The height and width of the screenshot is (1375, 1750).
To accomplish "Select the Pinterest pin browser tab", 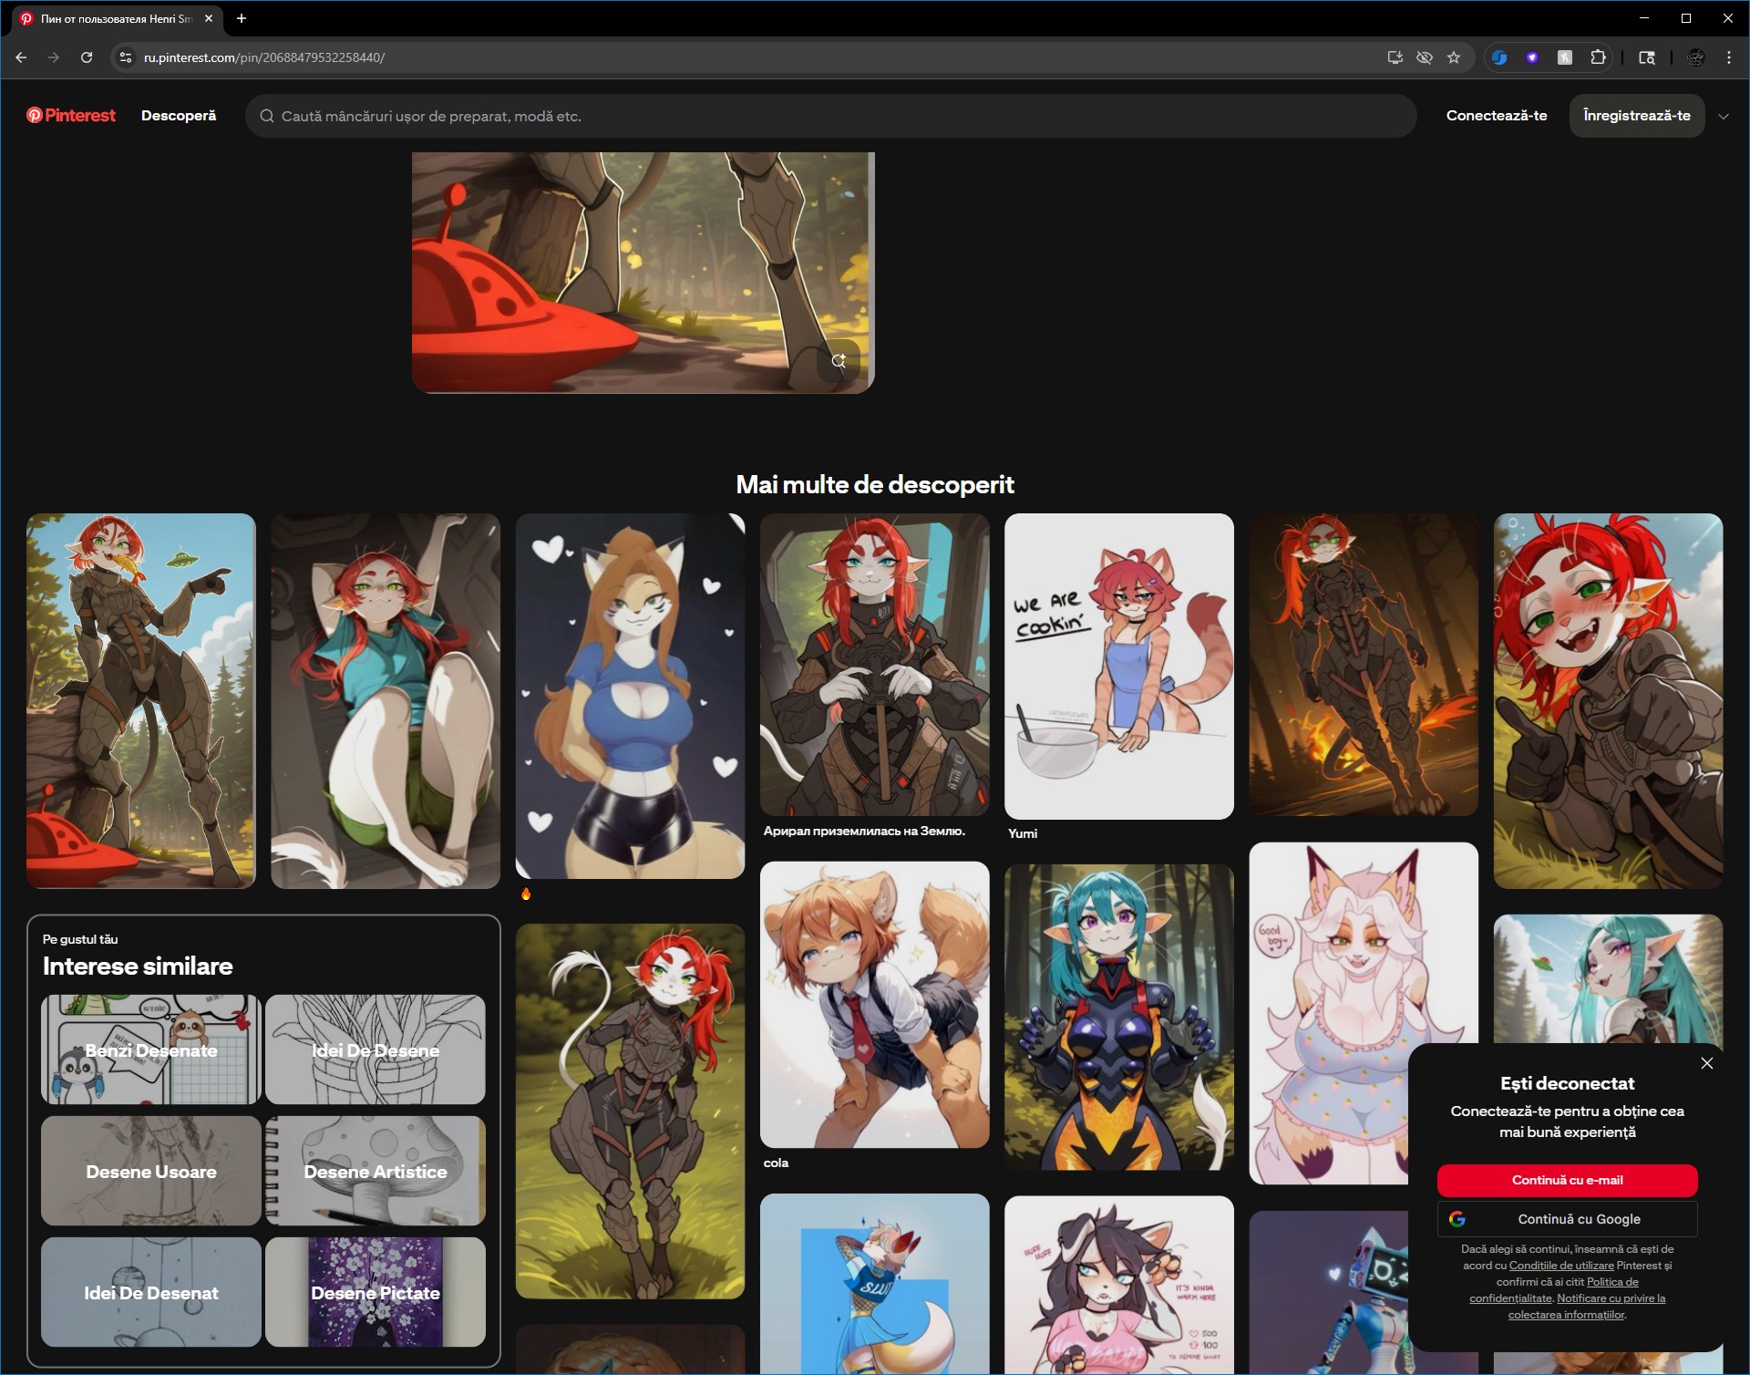I will click(x=116, y=18).
